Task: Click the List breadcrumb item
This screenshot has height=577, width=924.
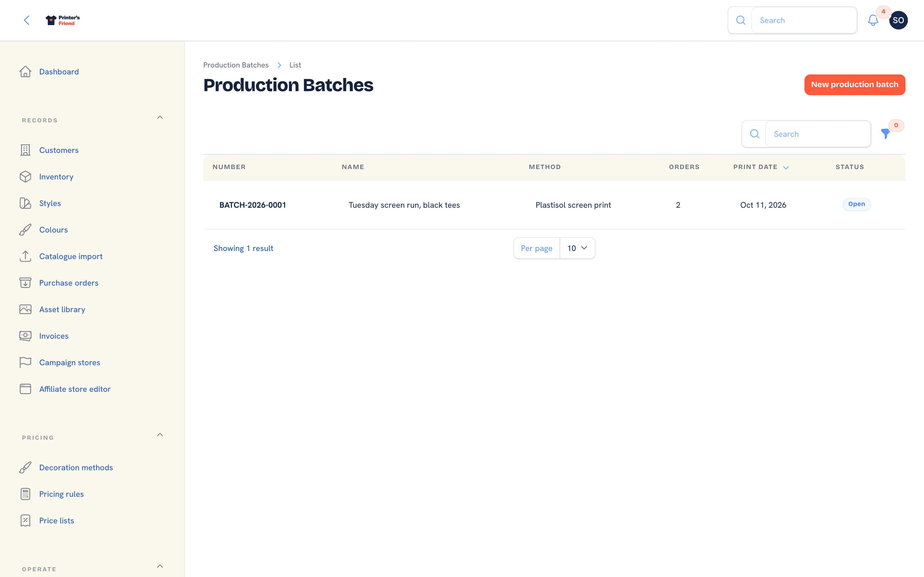Action: pos(295,65)
